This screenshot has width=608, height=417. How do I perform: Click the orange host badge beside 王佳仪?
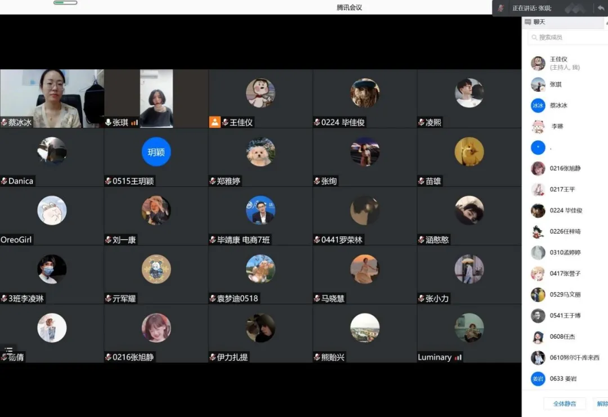point(214,122)
